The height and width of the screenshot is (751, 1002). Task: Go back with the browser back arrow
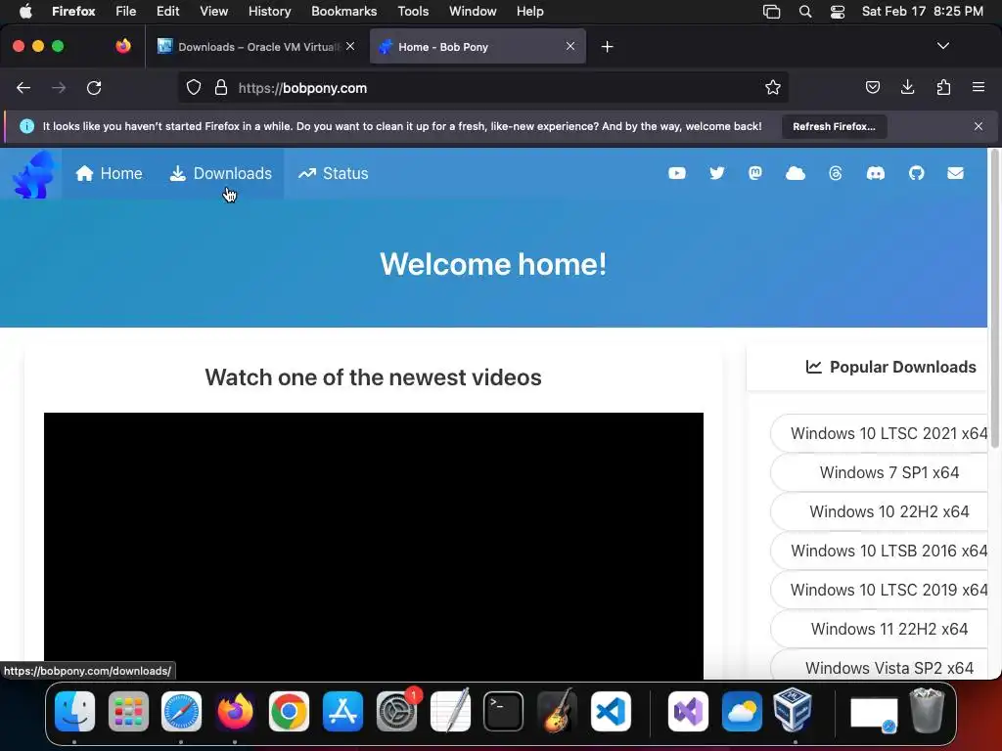point(23,87)
